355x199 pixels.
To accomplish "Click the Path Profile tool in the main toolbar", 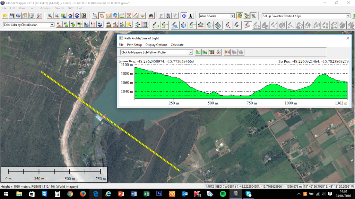I will tap(122, 16).
